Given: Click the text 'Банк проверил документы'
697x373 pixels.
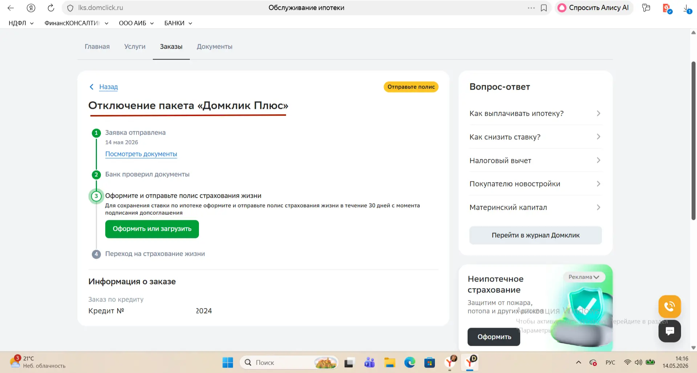Looking at the screenshot, I should point(147,174).
